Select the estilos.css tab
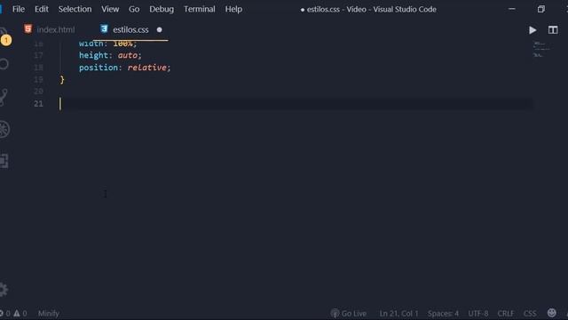Screen dimensions: 568x320 point(130,29)
